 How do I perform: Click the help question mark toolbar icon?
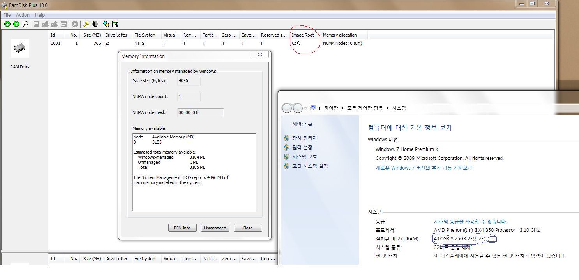click(115, 24)
